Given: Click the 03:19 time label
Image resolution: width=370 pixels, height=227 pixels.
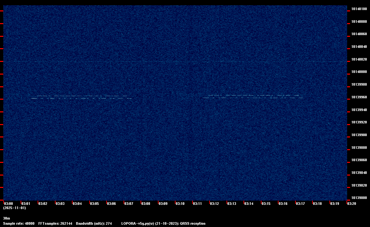Looking at the screenshot, I should [334, 204].
